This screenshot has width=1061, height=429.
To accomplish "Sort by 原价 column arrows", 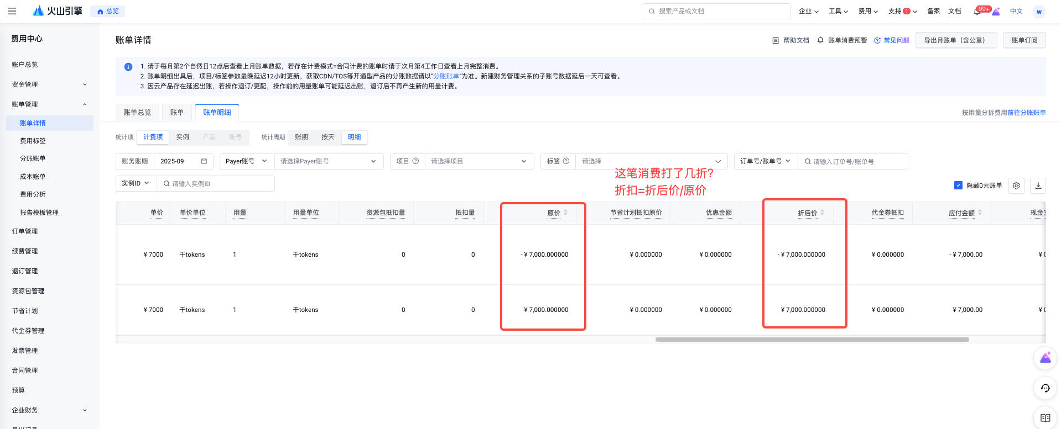I will click(565, 213).
